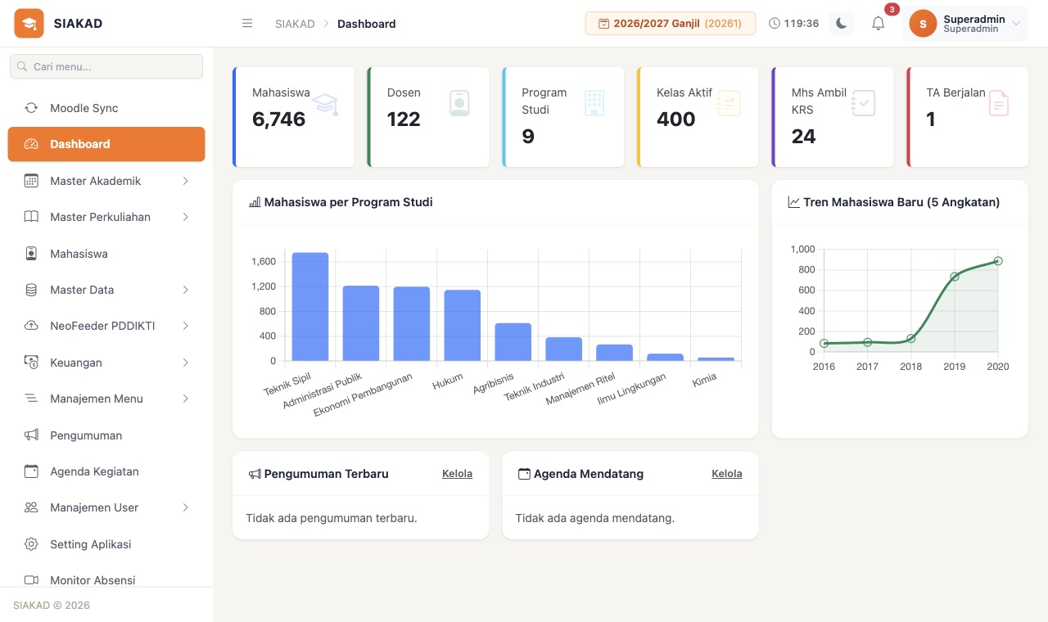Open the Superadmin account dropdown chevron
The height and width of the screenshot is (622, 1048).
[x=1016, y=24]
